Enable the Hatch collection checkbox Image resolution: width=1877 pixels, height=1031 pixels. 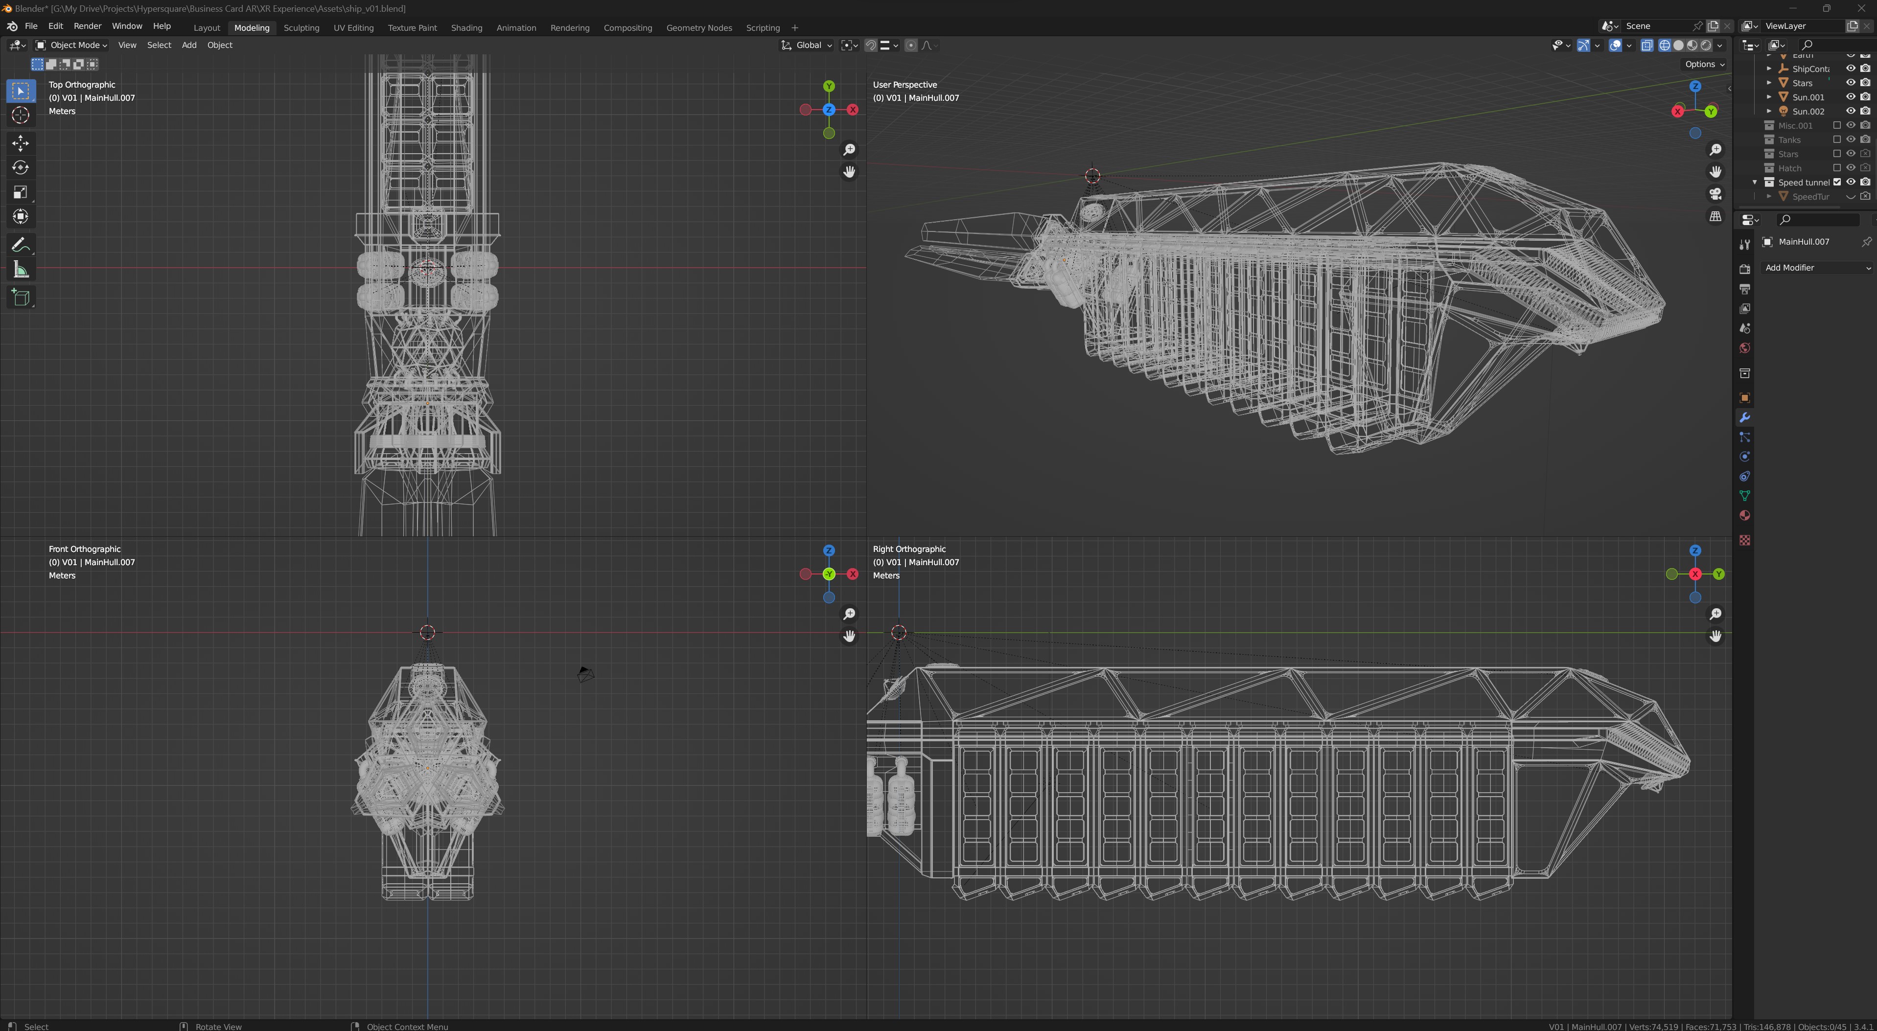[1837, 167]
